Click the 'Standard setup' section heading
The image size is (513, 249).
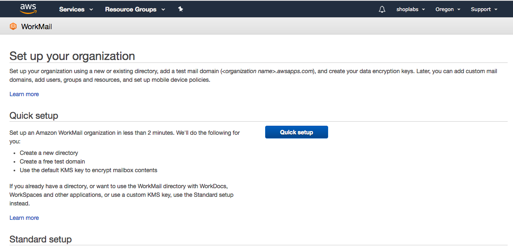coord(41,239)
